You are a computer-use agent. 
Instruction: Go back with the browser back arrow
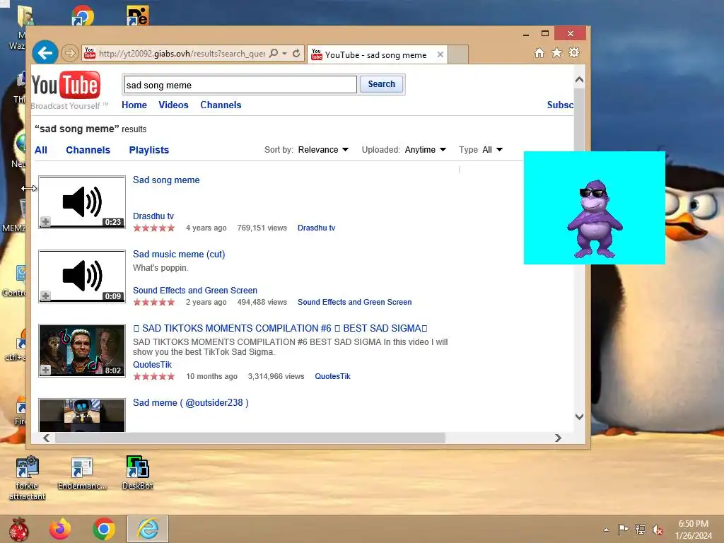click(45, 53)
